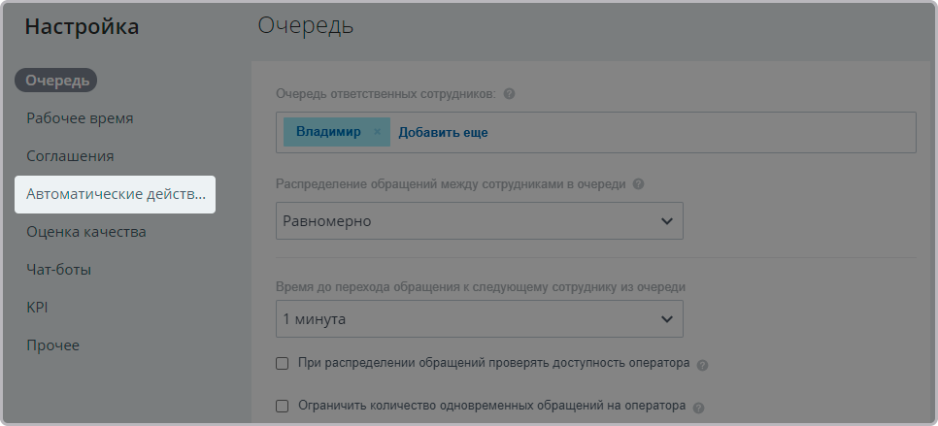Select Автоматические действия menu item
The width and height of the screenshot is (938, 426).
tap(116, 194)
